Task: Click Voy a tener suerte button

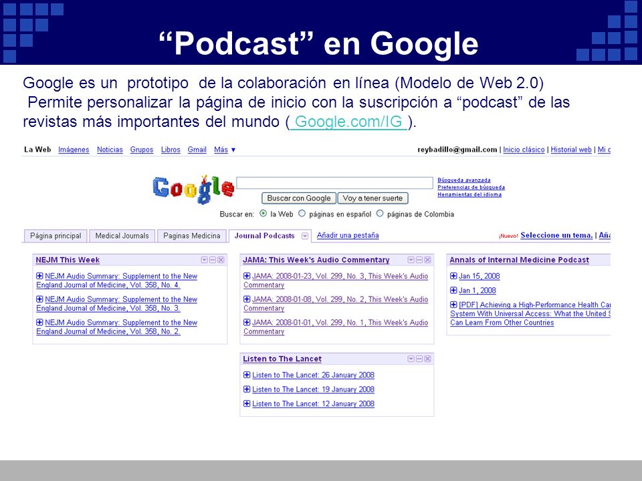Action: 372,198
